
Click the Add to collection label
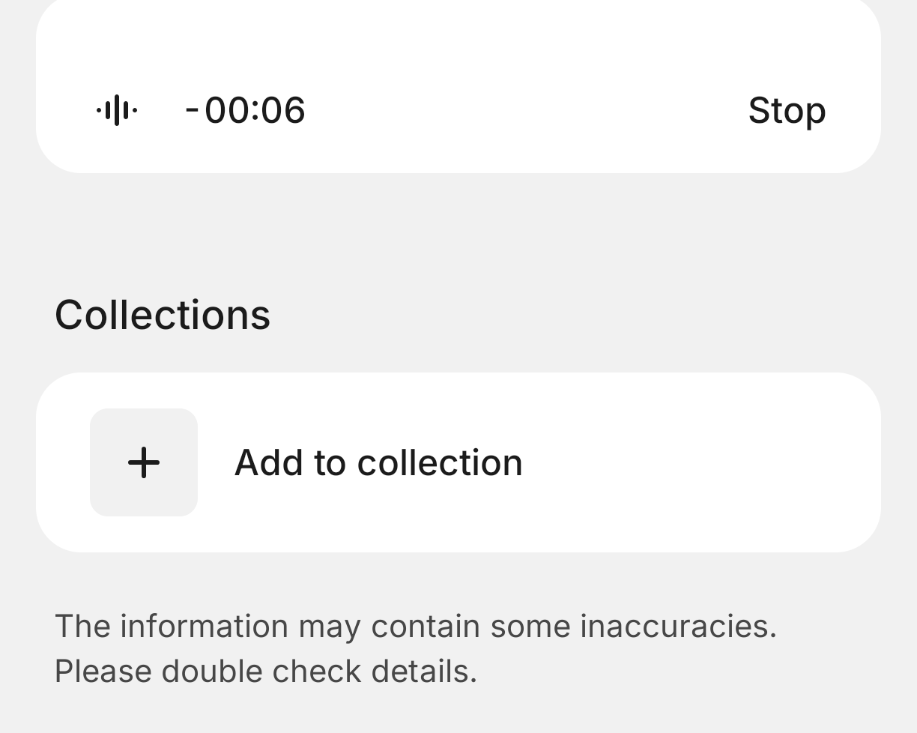(x=378, y=462)
